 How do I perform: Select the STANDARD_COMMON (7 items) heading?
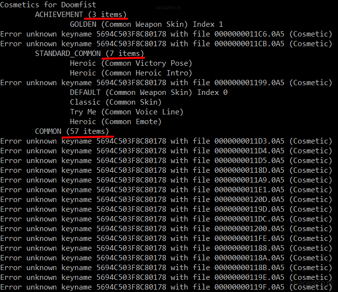click(x=89, y=54)
